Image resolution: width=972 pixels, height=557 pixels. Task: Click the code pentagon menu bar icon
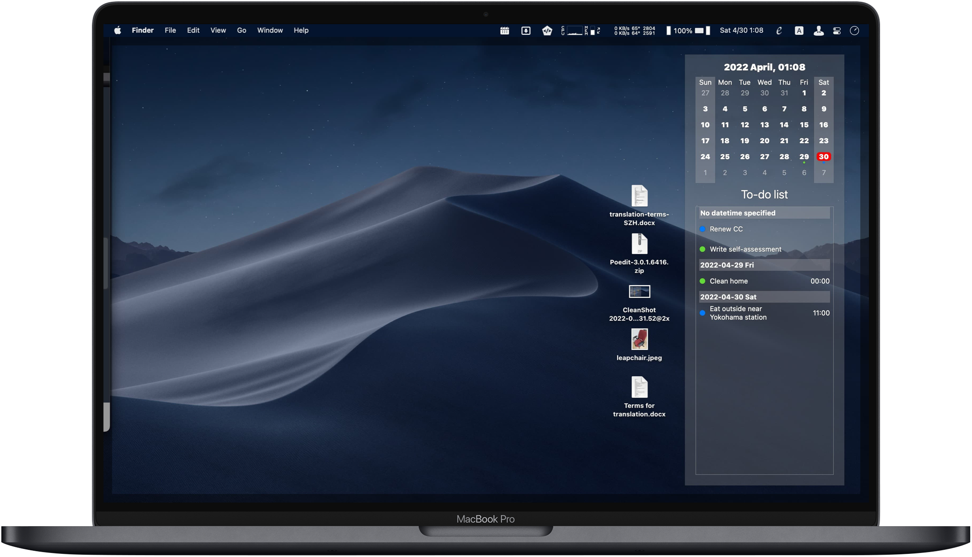(x=547, y=30)
